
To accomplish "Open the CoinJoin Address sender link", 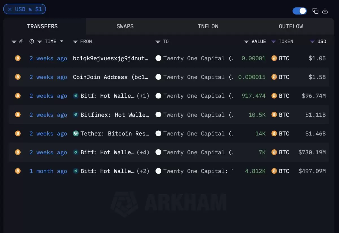I will click(111, 77).
